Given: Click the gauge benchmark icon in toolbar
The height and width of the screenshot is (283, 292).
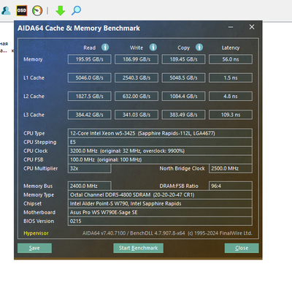Looking at the screenshot, I should [x=37, y=10].
